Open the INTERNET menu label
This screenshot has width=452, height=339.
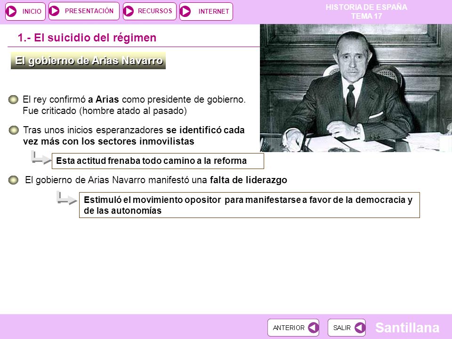click(214, 11)
